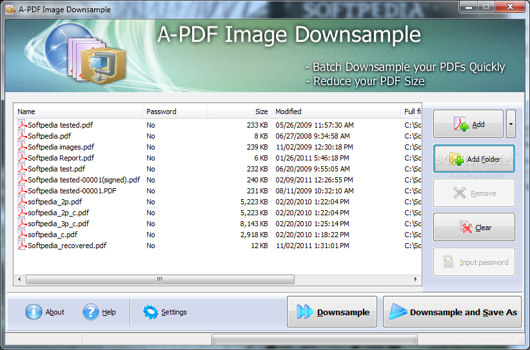Screen dimensions: 530x350
Task: Click the horizontal scrollbar thumb
Action: [x=160, y=279]
